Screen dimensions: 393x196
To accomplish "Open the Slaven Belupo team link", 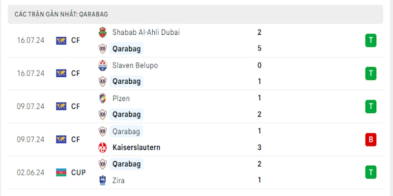I will coord(135,65).
